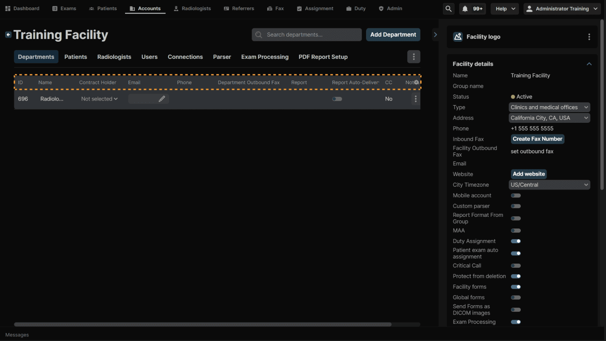This screenshot has width=606, height=341.
Task: Go to the Exams menu
Action: 64,9
